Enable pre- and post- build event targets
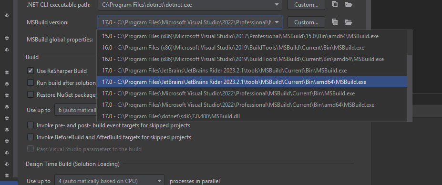This screenshot has height=185, width=442. tap(31, 125)
